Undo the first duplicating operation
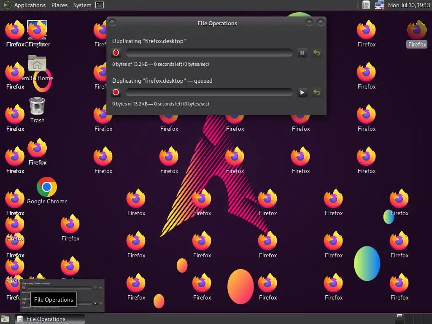The image size is (432, 324). point(317,53)
